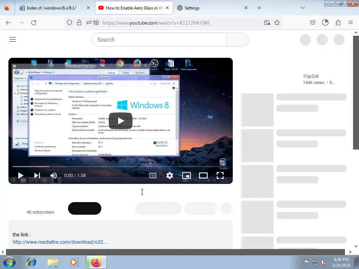Open the mediafire download link in description
The image size is (359, 269).
click(x=60, y=242)
